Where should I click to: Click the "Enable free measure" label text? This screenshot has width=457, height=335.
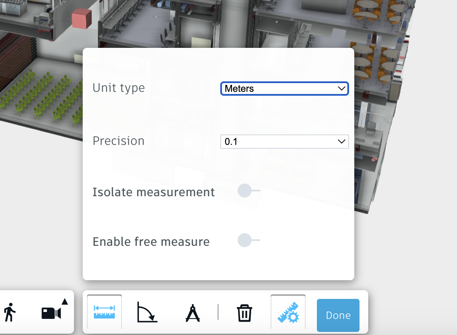pos(151,241)
